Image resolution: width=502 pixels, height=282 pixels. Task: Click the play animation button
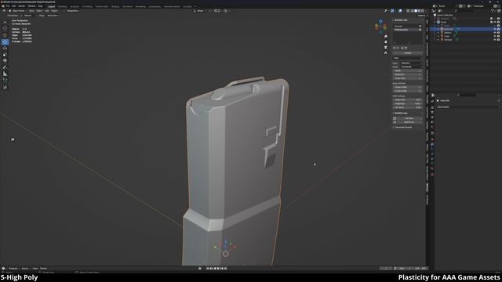tap(218, 269)
